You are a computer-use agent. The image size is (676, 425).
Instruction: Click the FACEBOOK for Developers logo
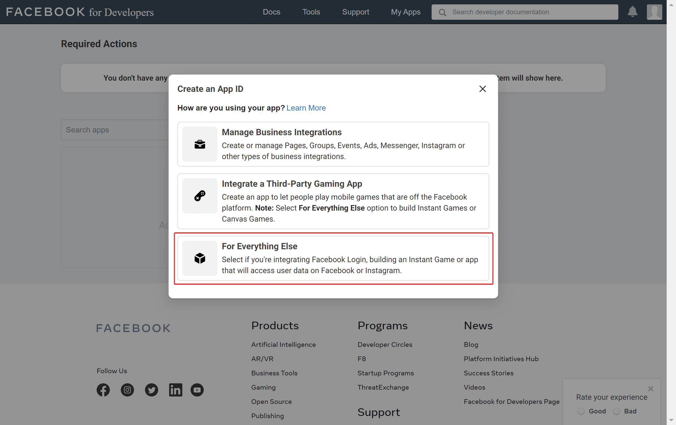click(x=80, y=12)
